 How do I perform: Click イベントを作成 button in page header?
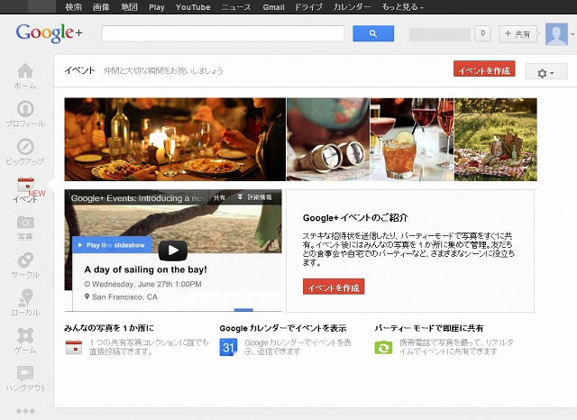tap(484, 69)
